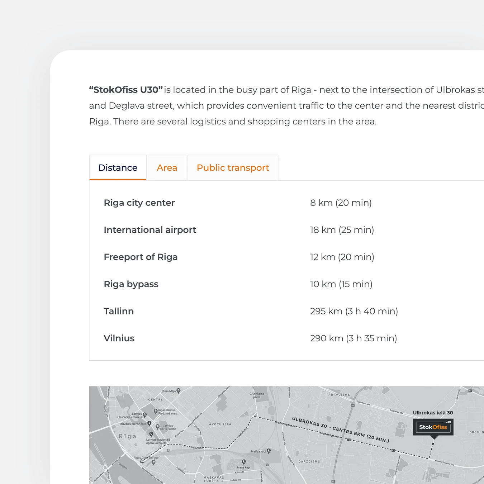Click the International airport row label
484x484 pixels.
click(x=150, y=230)
